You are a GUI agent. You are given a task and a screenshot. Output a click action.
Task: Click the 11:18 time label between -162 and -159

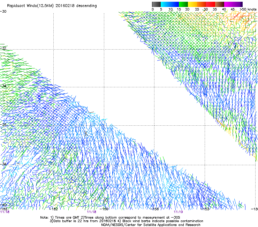(91, 212)
